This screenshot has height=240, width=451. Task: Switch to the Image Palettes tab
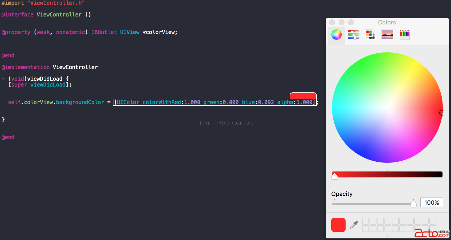(387, 35)
